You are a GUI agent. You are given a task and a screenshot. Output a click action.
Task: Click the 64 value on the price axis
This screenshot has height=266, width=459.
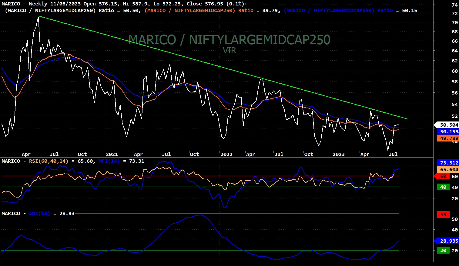[x=455, y=51]
